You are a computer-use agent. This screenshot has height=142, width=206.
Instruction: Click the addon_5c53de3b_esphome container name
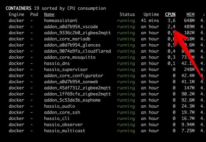(72, 100)
